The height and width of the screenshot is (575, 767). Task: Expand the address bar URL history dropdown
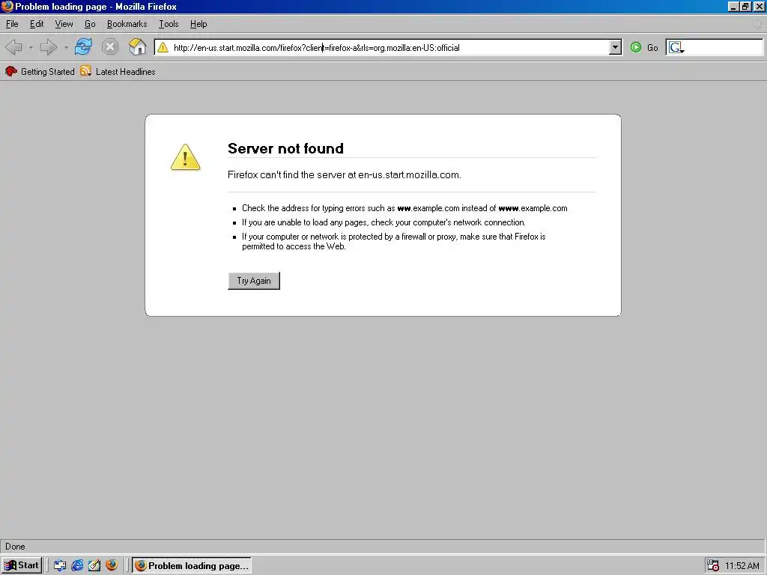click(x=616, y=47)
